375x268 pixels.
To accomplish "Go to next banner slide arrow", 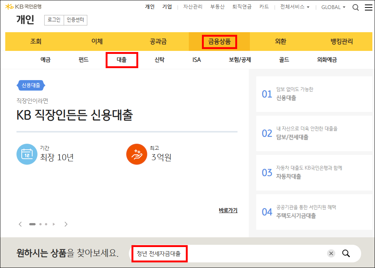I will pos(66,224).
